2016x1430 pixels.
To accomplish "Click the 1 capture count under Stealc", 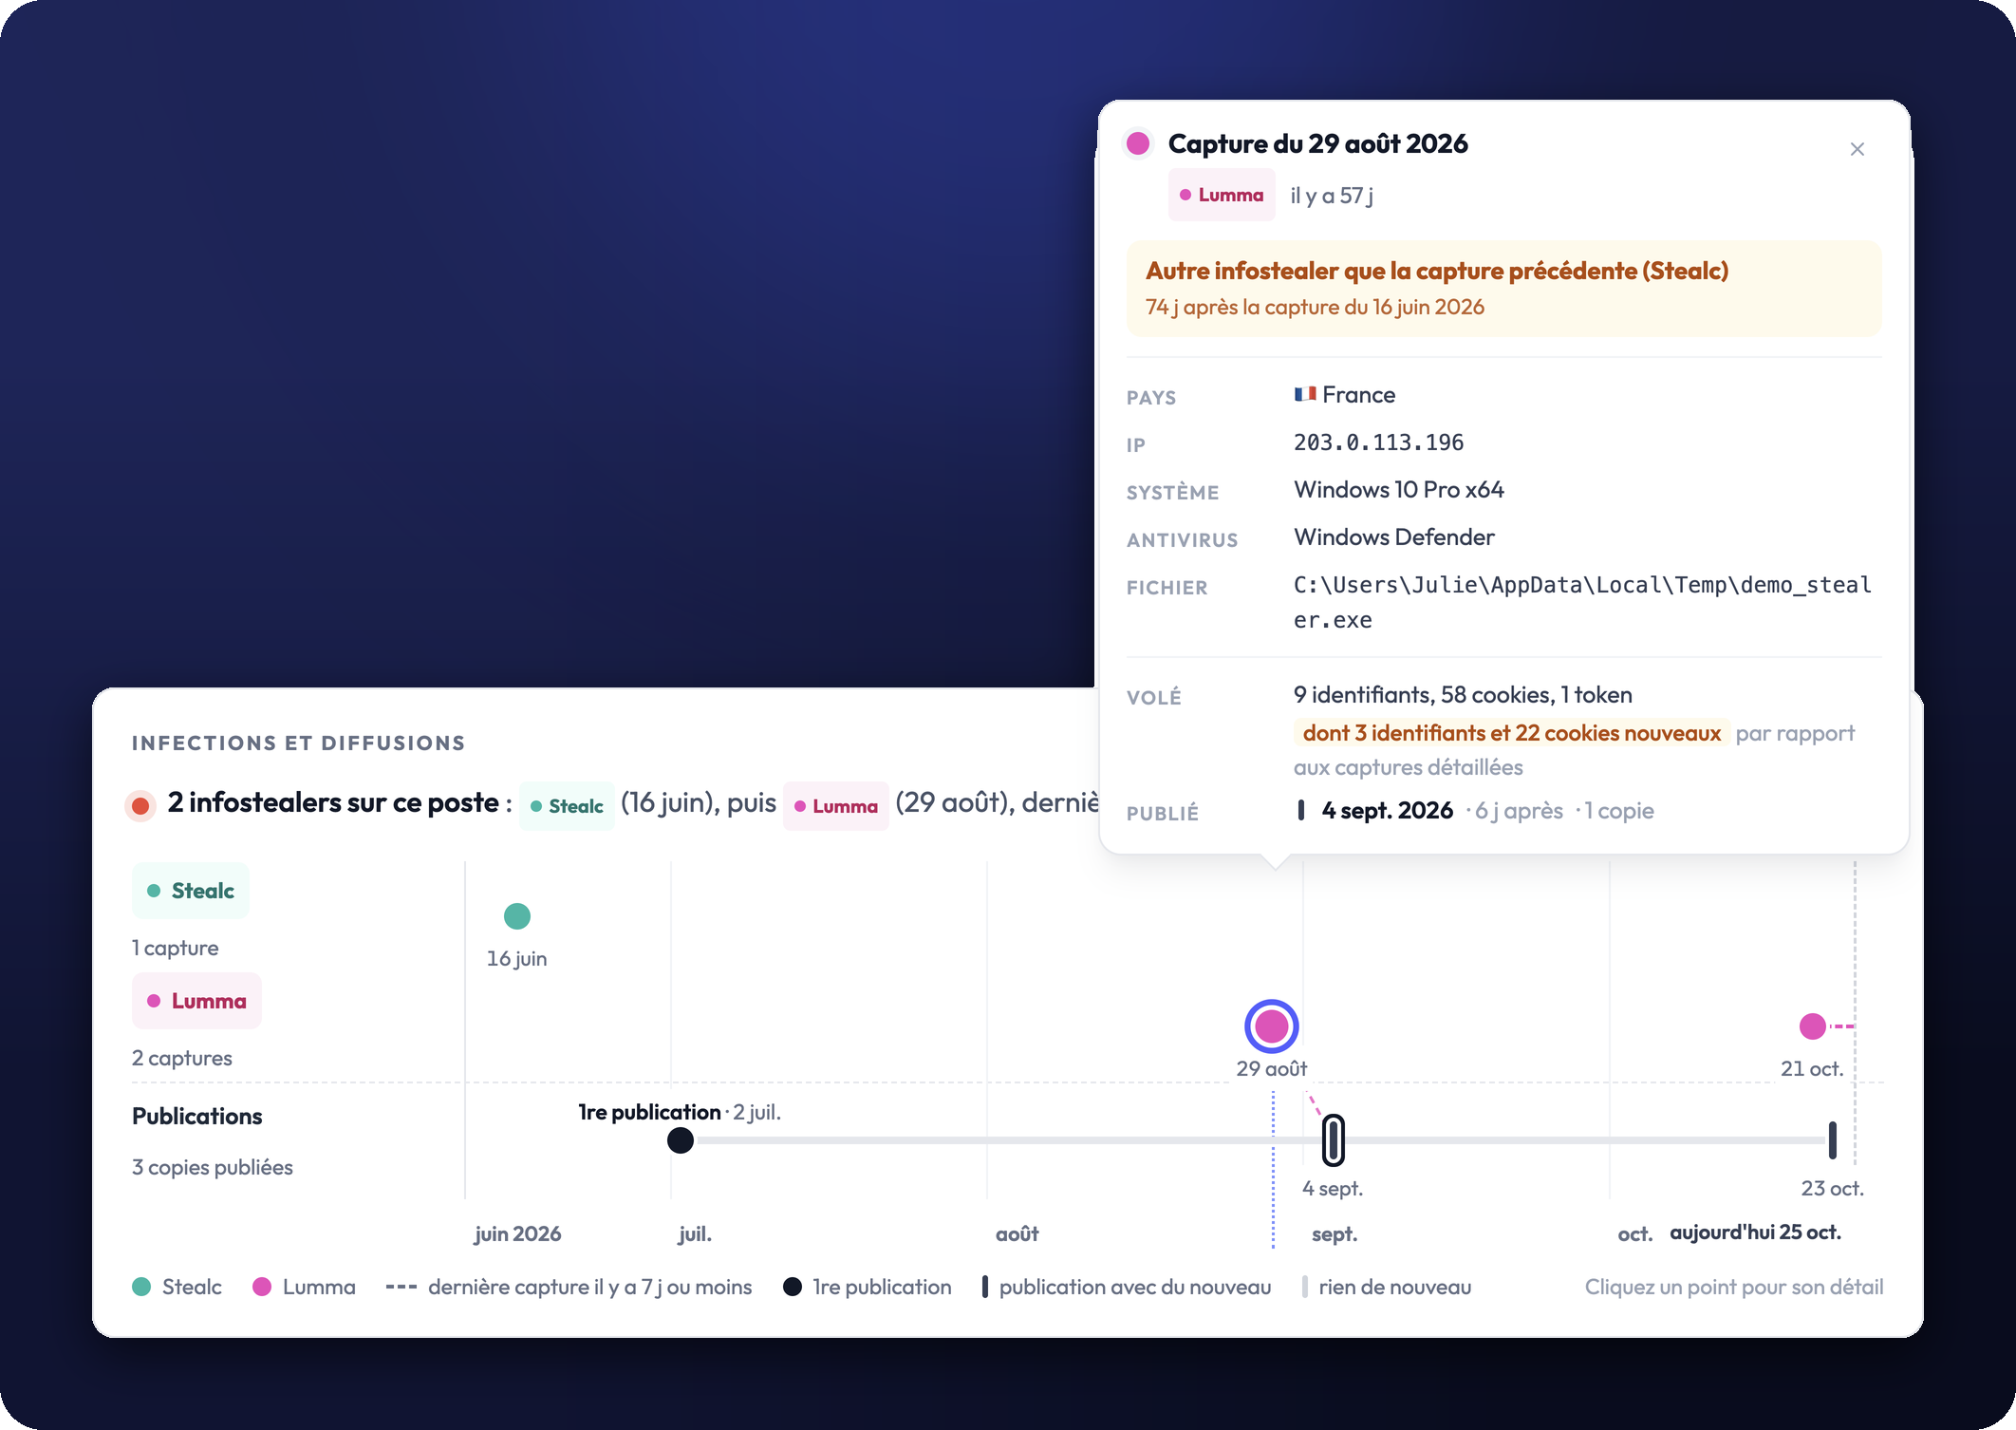I will pos(176,948).
